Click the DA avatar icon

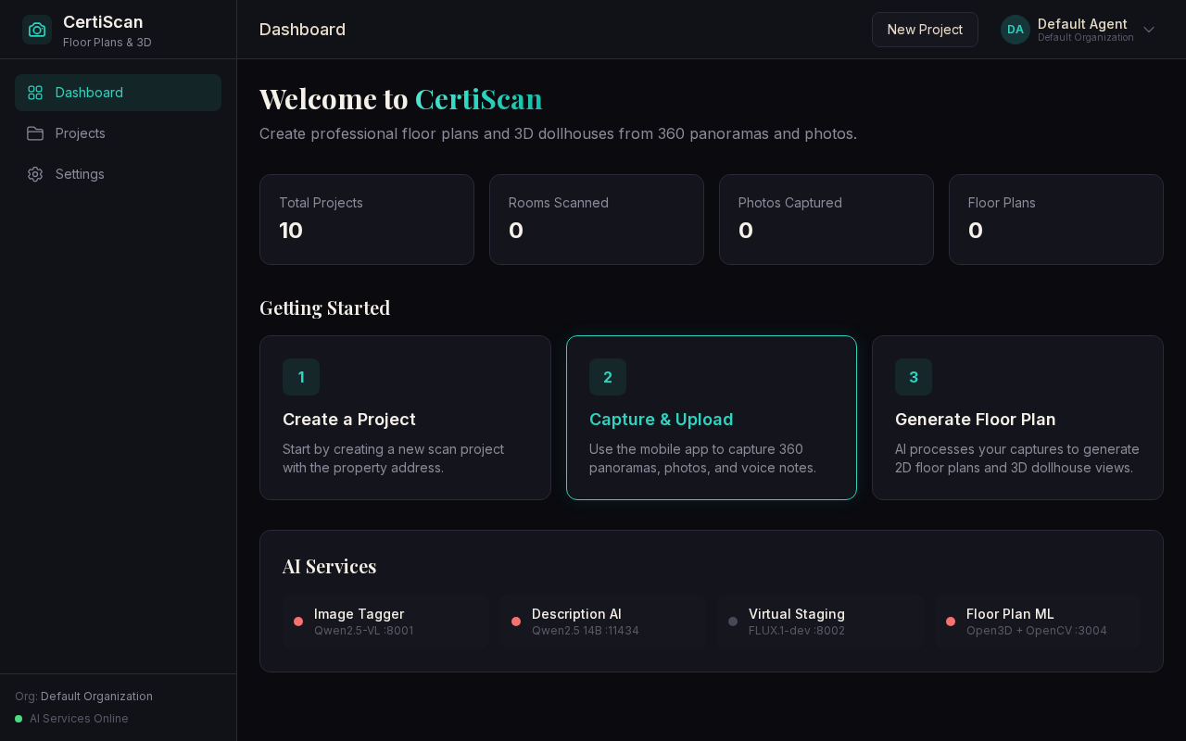tap(1016, 30)
